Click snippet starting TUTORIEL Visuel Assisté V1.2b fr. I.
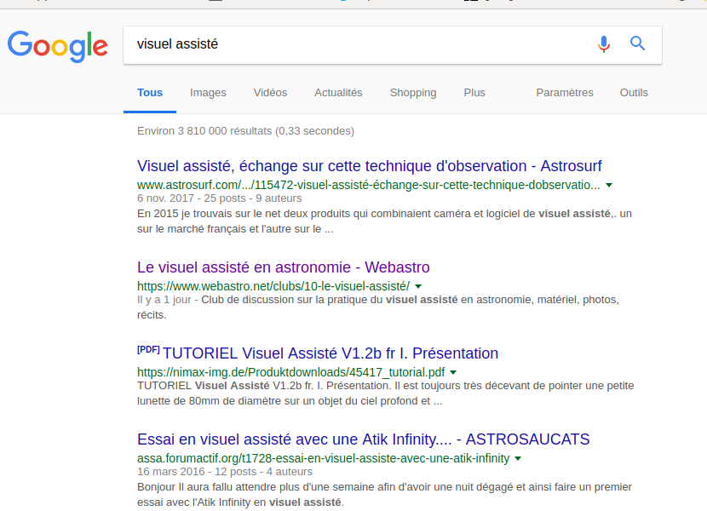 [386, 393]
